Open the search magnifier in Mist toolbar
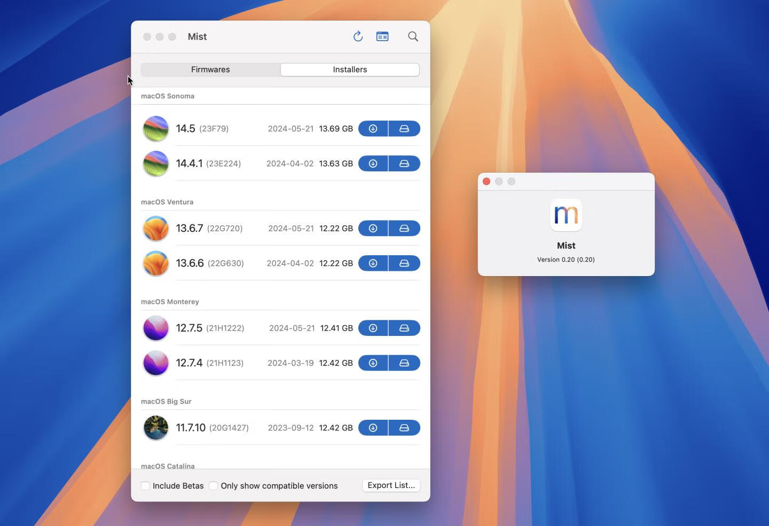 (x=413, y=36)
